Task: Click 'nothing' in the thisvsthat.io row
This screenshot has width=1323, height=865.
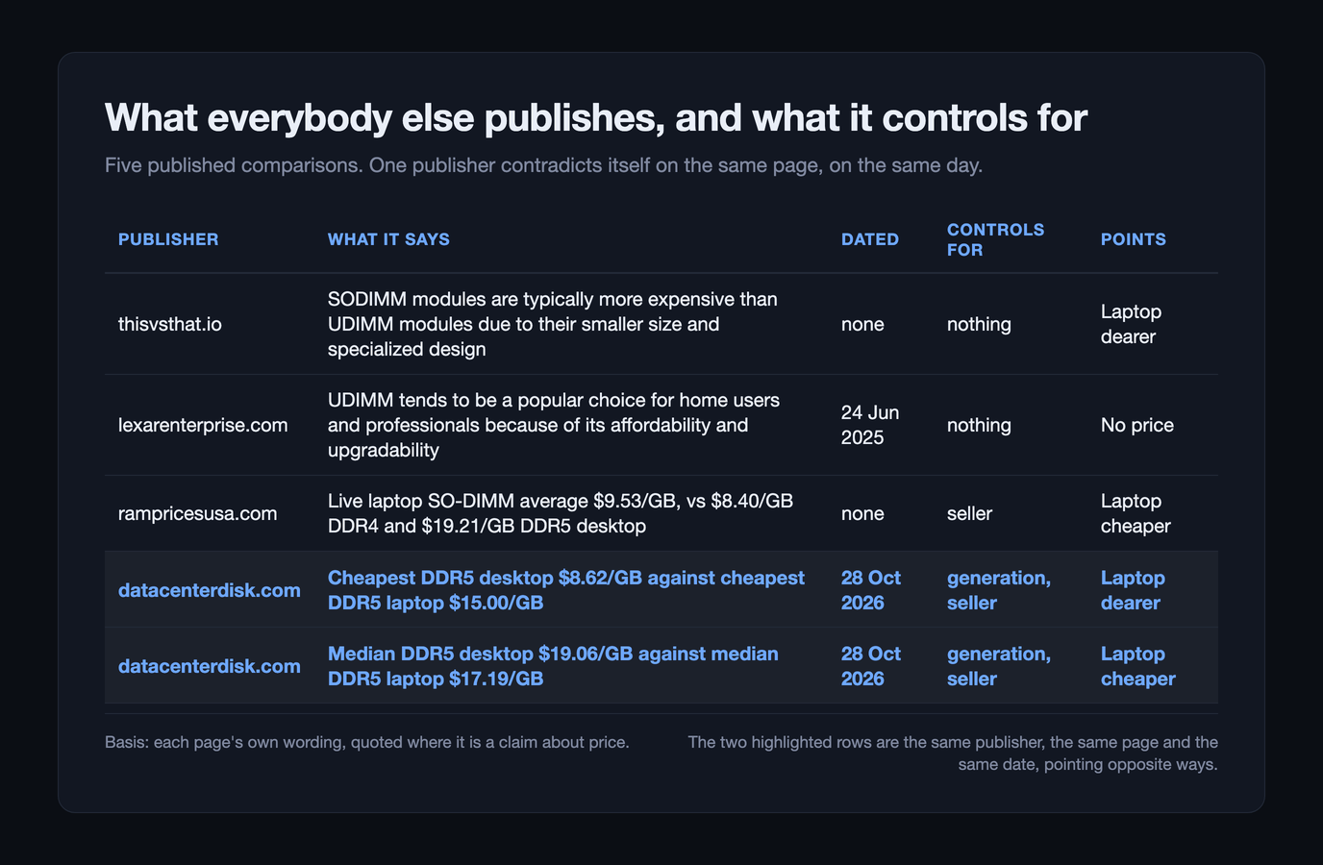Action: click(x=979, y=324)
